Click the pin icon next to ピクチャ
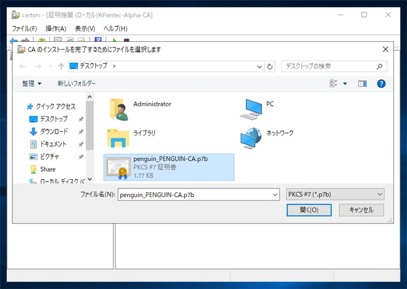Viewport: 407px width, 289px height. click(x=81, y=157)
